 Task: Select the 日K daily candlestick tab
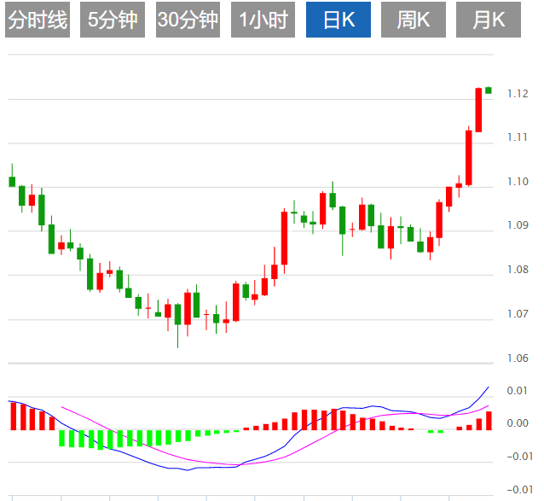339,20
